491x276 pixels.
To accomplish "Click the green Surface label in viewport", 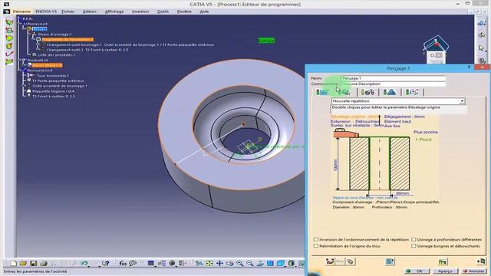I will (x=266, y=41).
